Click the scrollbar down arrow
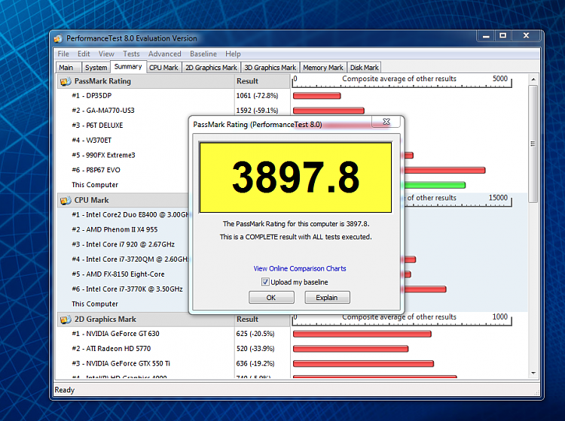The image size is (565, 421). point(533,373)
